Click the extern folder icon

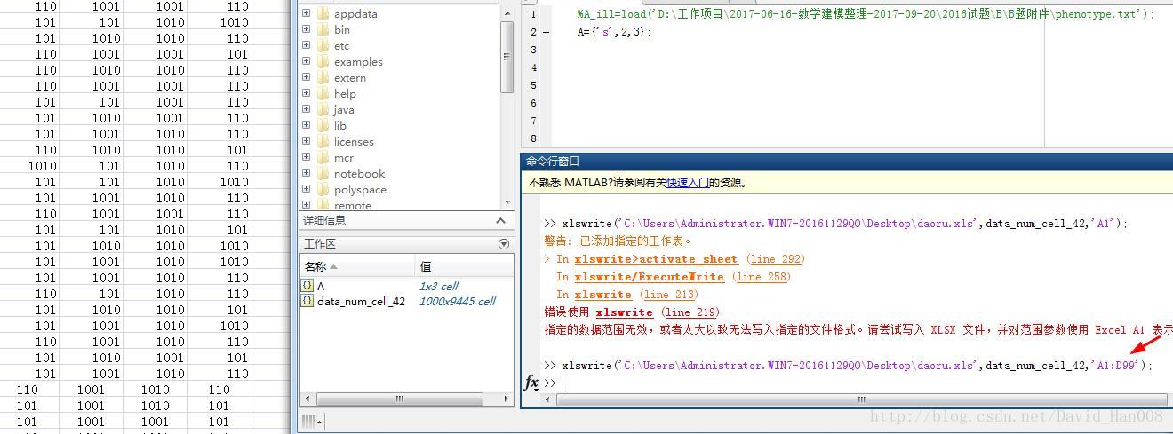[323, 77]
